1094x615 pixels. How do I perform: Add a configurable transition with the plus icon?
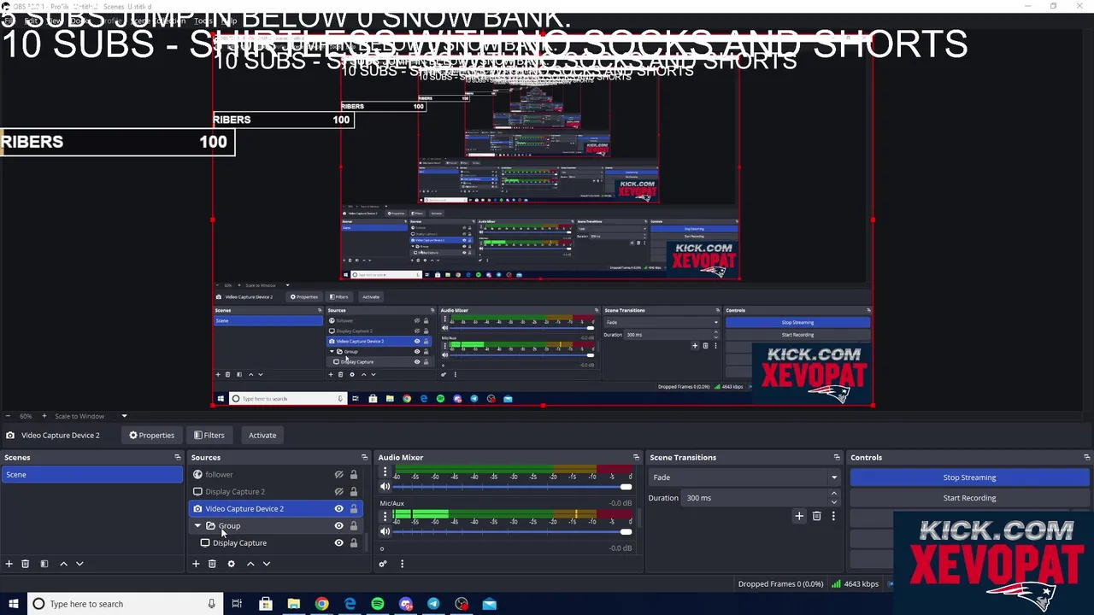(799, 516)
